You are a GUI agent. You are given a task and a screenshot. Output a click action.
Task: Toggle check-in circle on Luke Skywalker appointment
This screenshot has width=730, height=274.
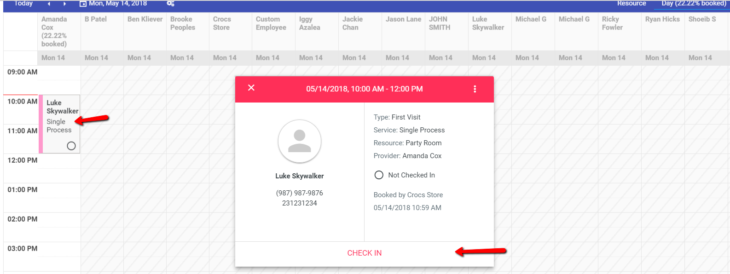71,146
